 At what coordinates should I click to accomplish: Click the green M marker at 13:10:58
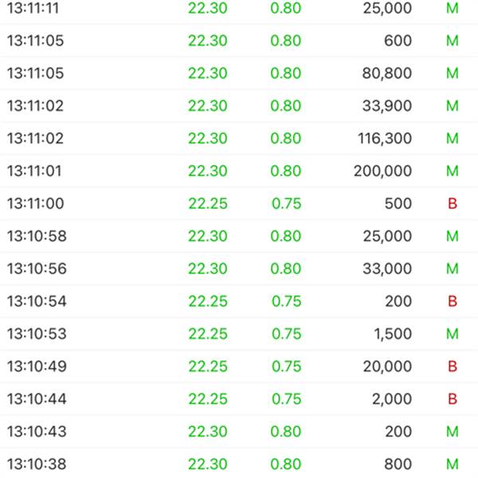click(x=453, y=237)
